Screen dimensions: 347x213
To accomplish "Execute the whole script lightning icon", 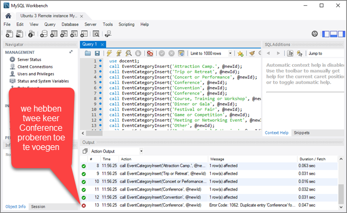I will [109, 53].
